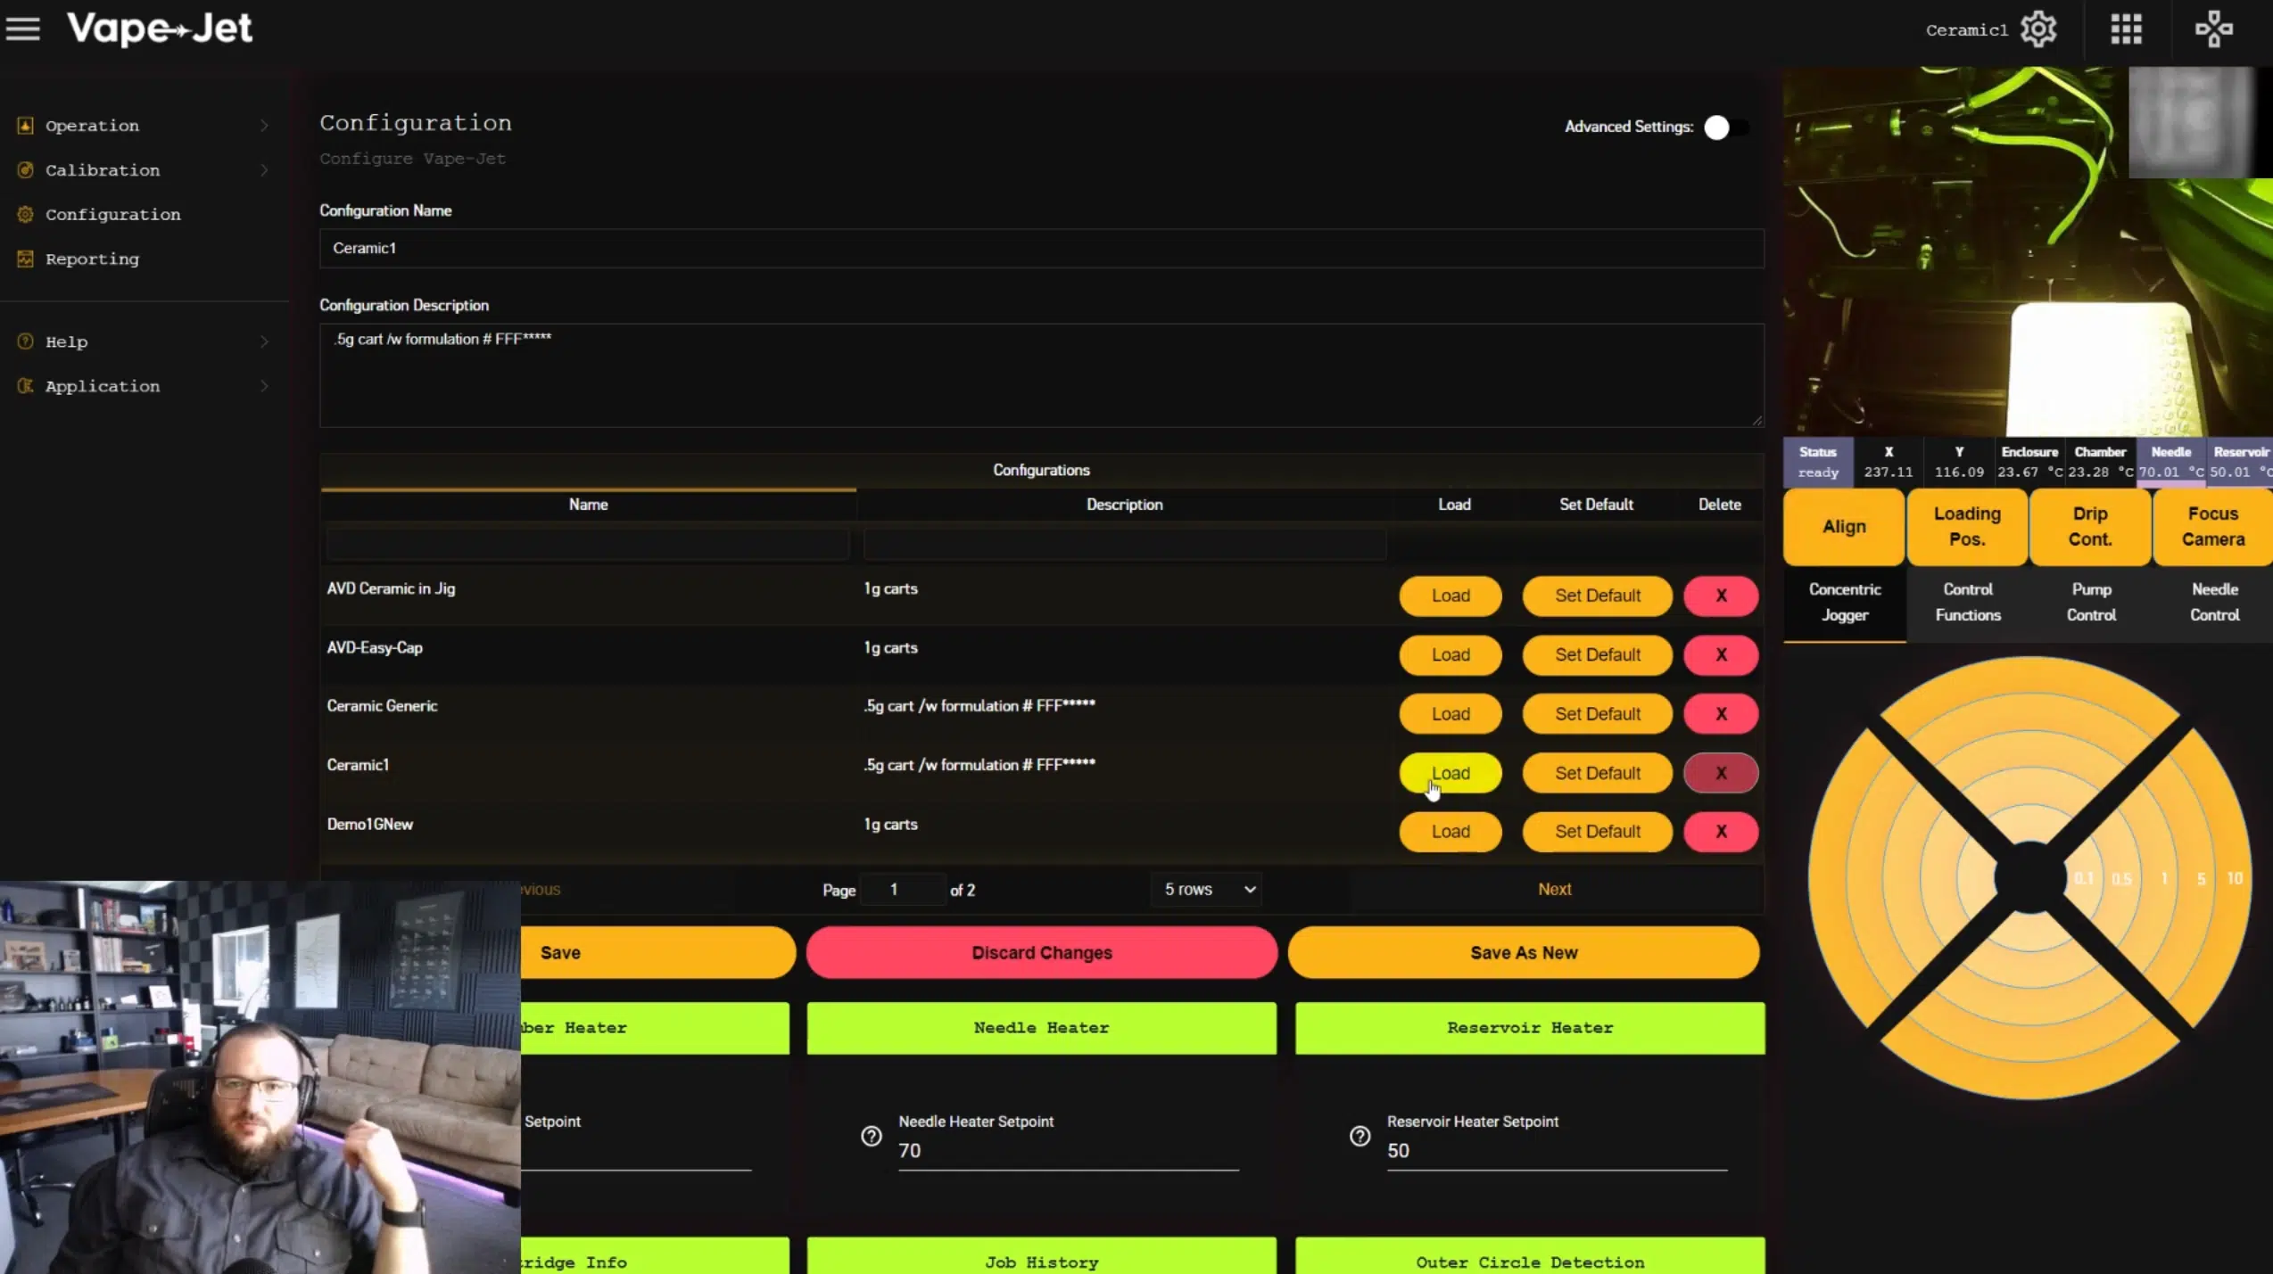Load the Ceramic1 configuration
Screen dimensions: 2273x1274
1451,773
